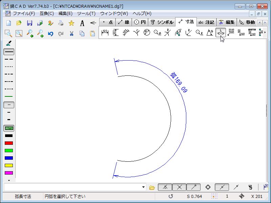Pick the black color swatch
Viewport: 271px width, 203px height.
tap(9, 136)
